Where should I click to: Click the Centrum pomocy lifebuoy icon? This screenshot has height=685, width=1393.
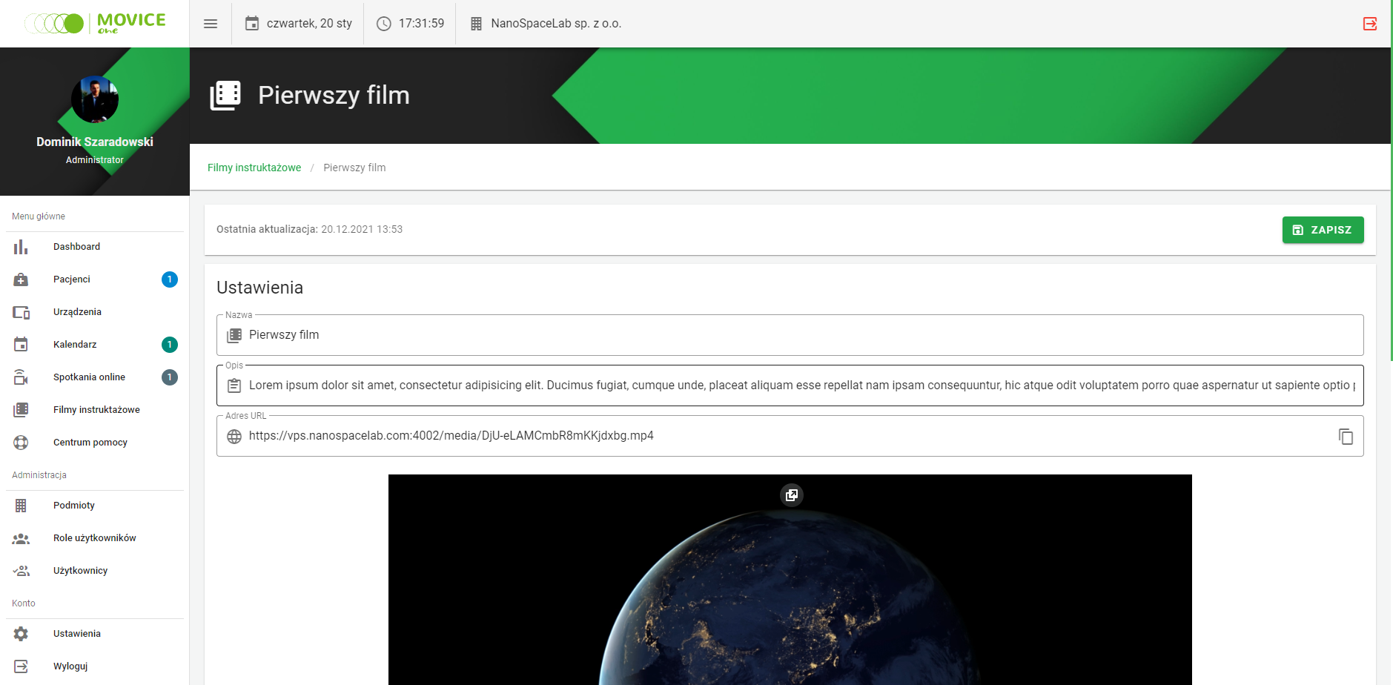pos(21,443)
